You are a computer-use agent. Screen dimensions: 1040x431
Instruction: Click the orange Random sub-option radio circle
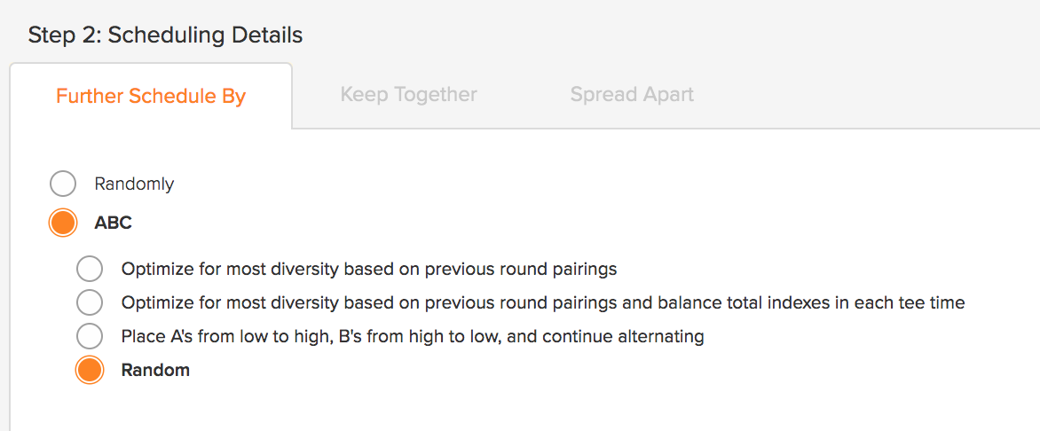tap(90, 370)
